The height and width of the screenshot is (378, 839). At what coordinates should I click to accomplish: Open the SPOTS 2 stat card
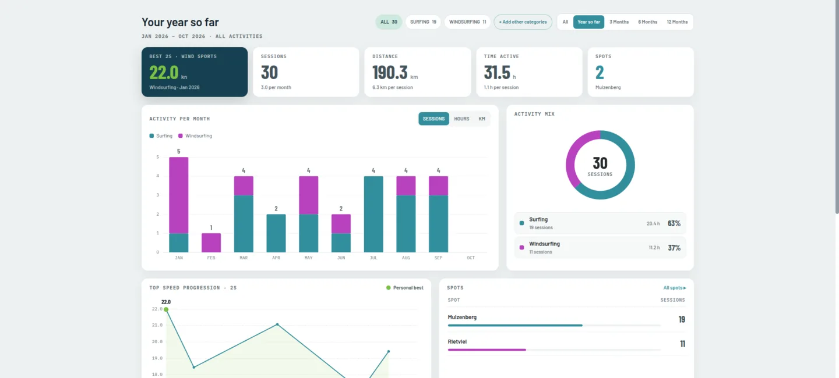point(640,72)
